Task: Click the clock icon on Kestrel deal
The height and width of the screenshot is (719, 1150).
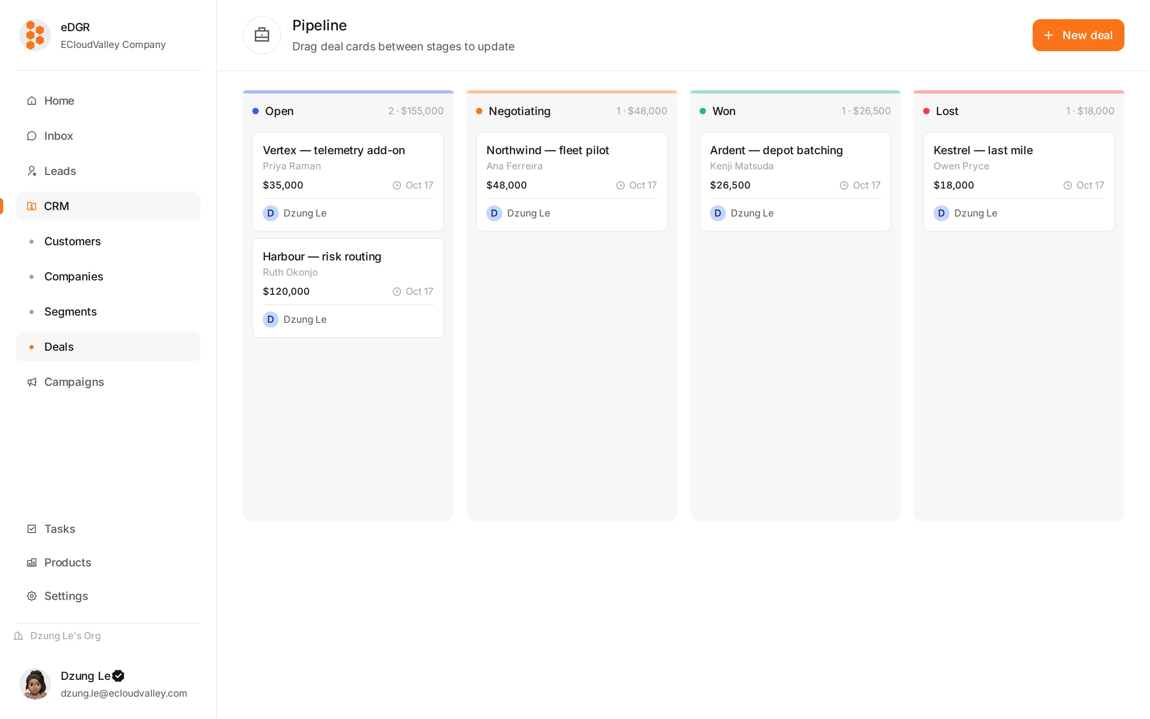Action: pyautogui.click(x=1067, y=185)
